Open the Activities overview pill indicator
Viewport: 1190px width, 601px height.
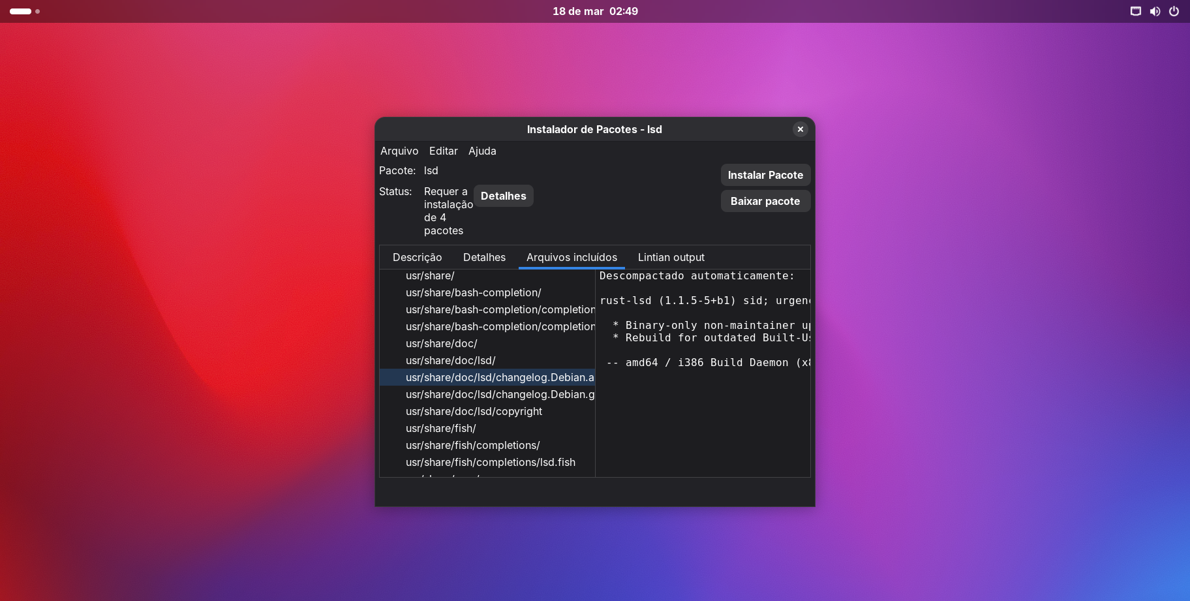21,11
